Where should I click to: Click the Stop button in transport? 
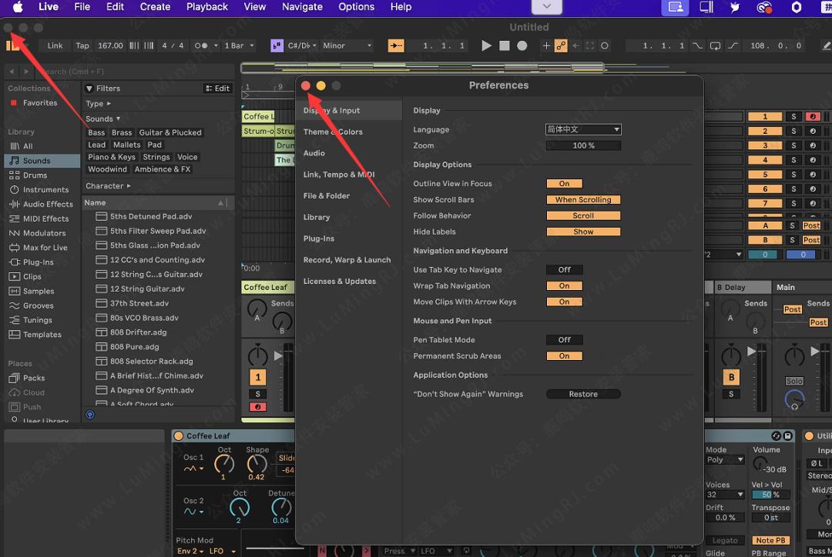tap(504, 46)
